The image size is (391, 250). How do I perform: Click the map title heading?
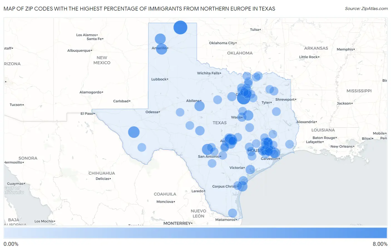139,9
